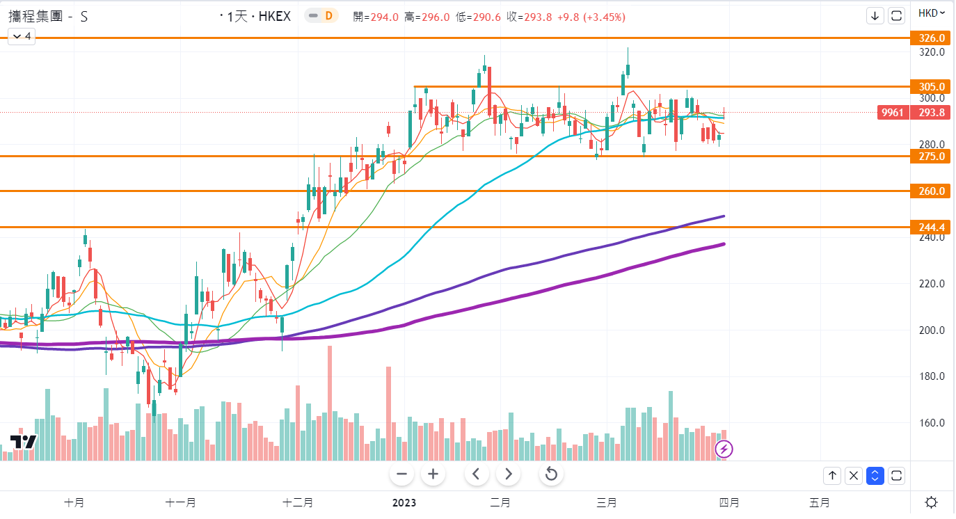This screenshot has width=956, height=519.
Task: Delete the pane with X button
Action: point(854,476)
